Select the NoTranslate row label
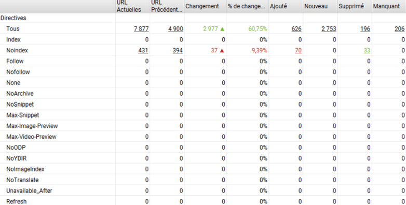The image size is (406, 205). pyautogui.click(x=22, y=180)
